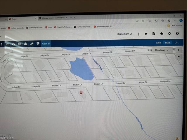Switch to the No new emails tab
Image resolution: width=187 pixels, height=140 pixels.
click(x=53, y=18)
